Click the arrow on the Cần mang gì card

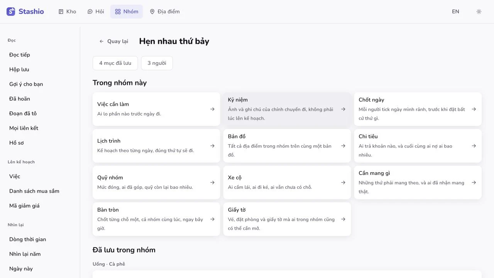coord(474,183)
